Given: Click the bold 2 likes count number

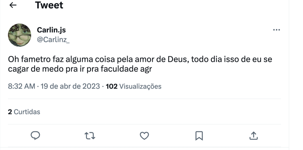Looking at the screenshot, I should [x=10, y=112].
